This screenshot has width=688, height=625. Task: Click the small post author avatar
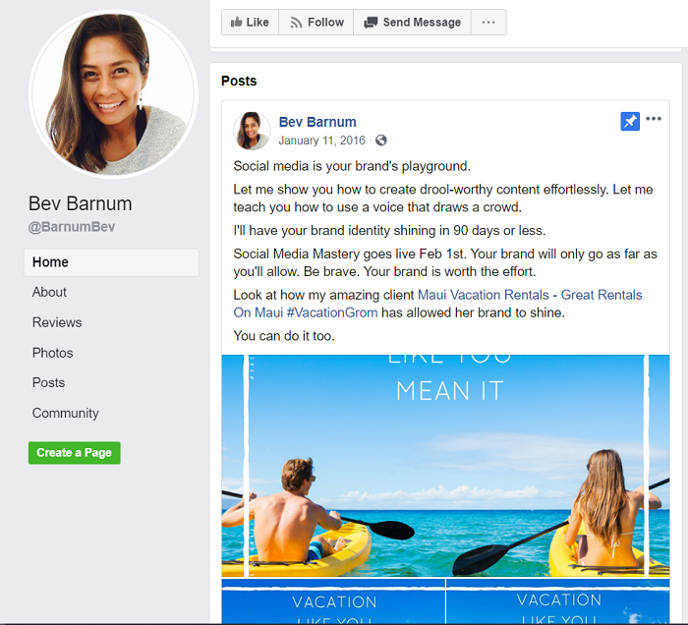252,131
